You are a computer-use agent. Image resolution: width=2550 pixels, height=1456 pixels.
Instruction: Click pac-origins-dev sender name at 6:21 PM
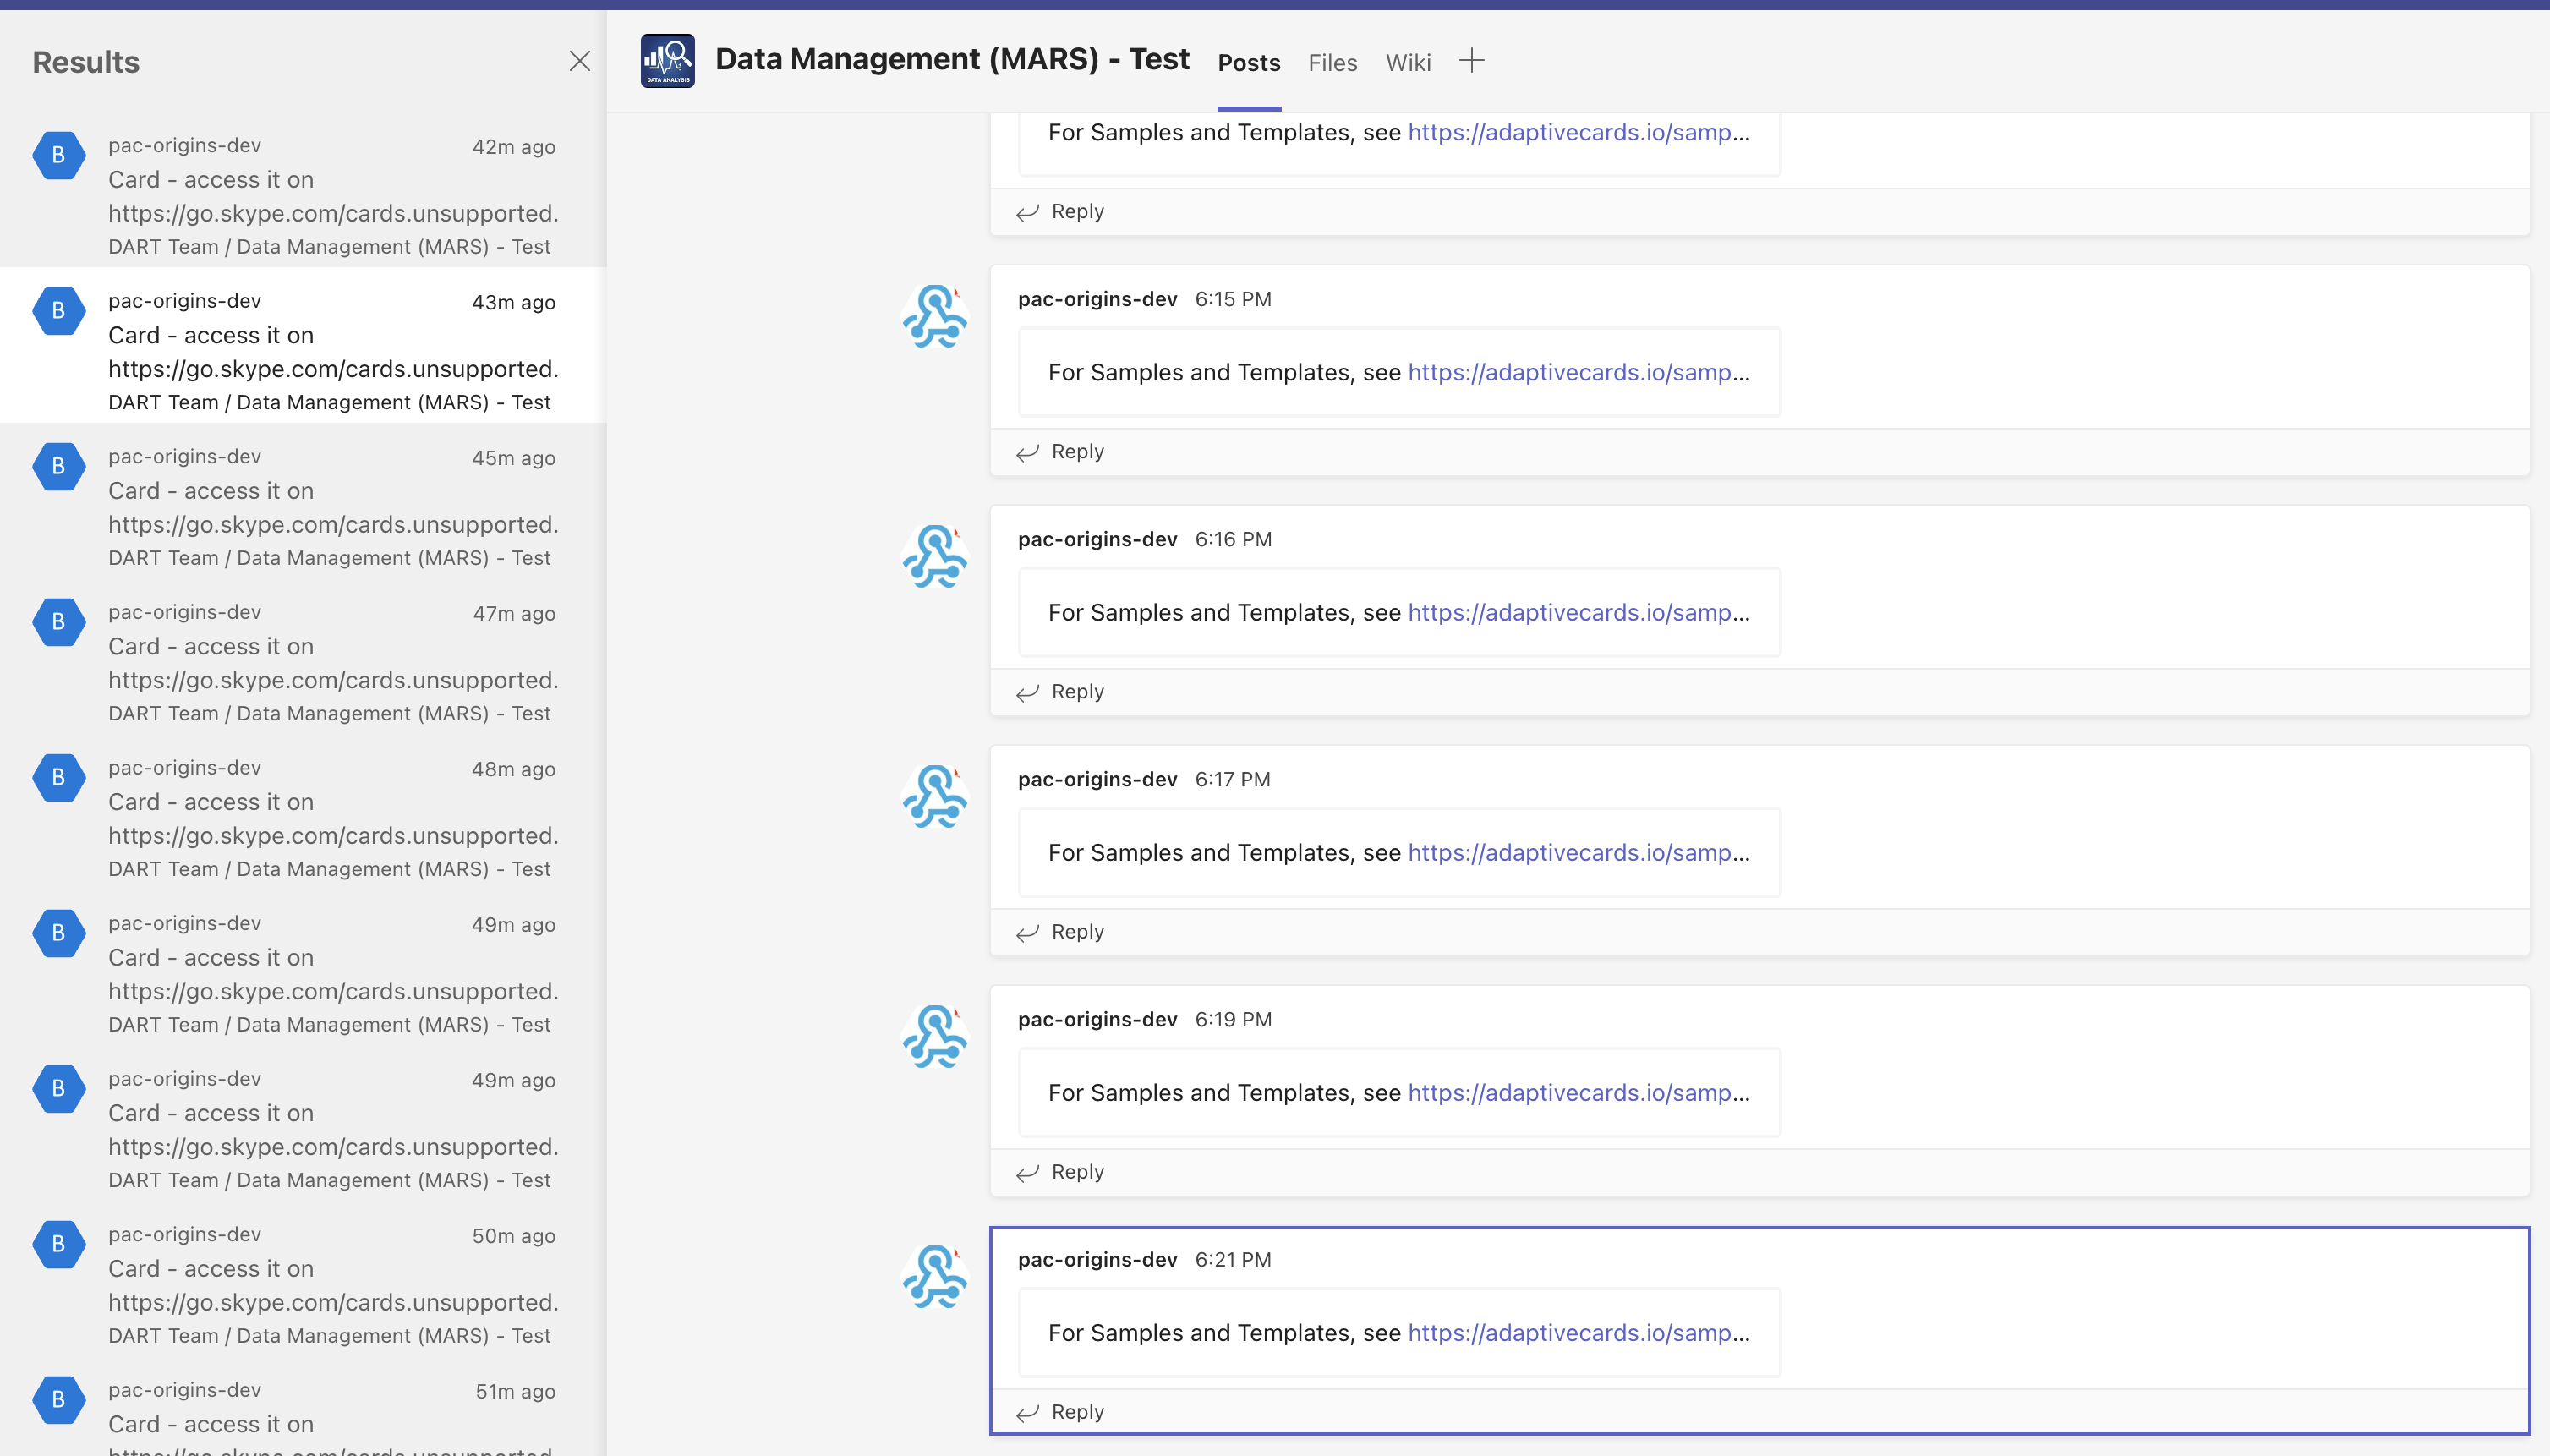pyautogui.click(x=1097, y=1259)
